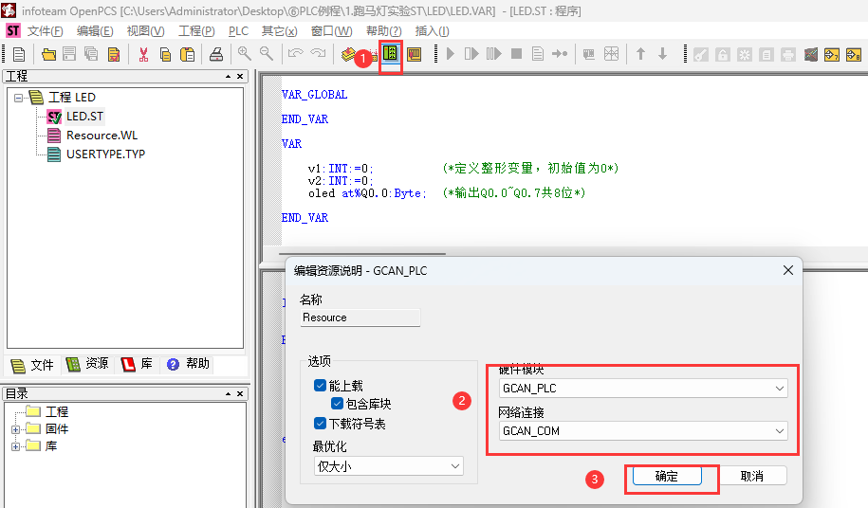Click the Copy toolbar icon
The height and width of the screenshot is (508, 868).
(x=165, y=54)
